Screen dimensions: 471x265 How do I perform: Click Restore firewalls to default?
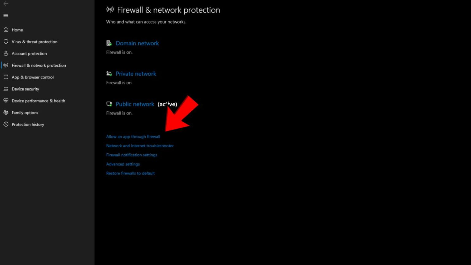[x=130, y=173]
